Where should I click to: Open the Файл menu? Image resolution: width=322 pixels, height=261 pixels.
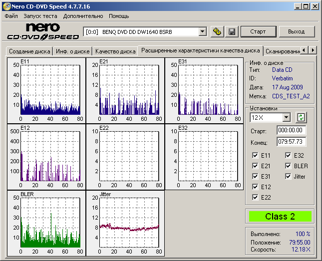(x=11, y=16)
